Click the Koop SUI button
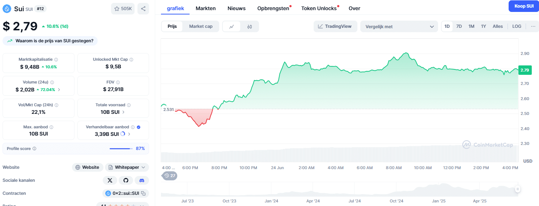Viewport: 539px width, 206px height. (524, 6)
